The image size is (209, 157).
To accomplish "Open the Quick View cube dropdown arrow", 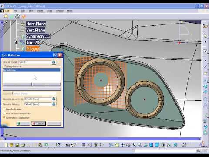I will point(159,147).
